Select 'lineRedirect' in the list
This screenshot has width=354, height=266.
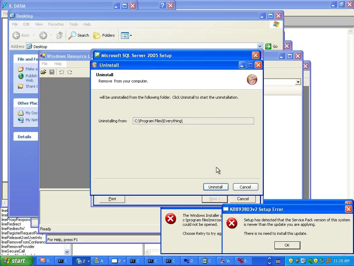11,224
